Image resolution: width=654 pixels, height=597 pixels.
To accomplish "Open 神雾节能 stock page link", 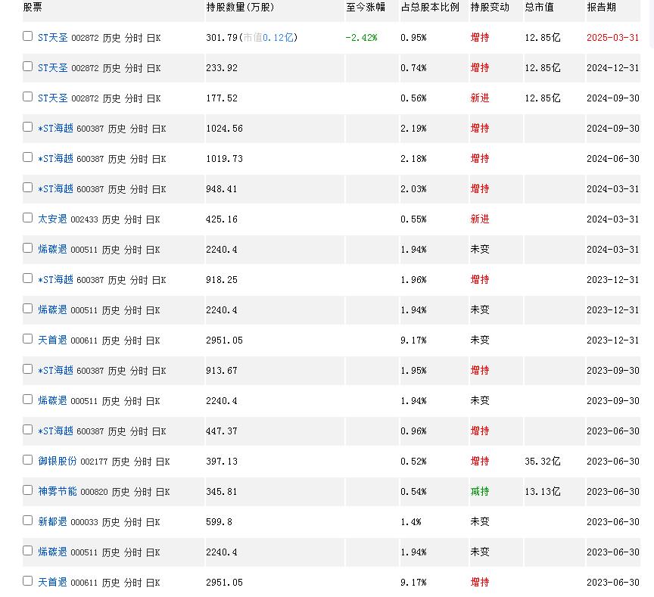I will 57,492.
